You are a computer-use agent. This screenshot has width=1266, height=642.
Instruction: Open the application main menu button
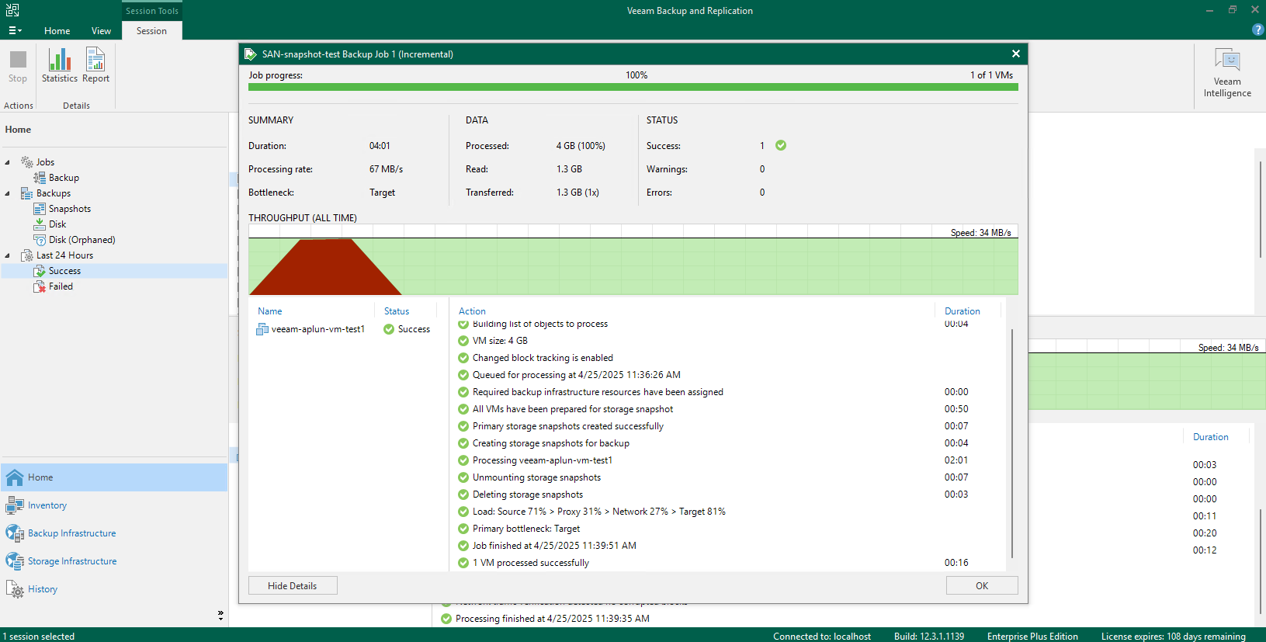click(15, 30)
